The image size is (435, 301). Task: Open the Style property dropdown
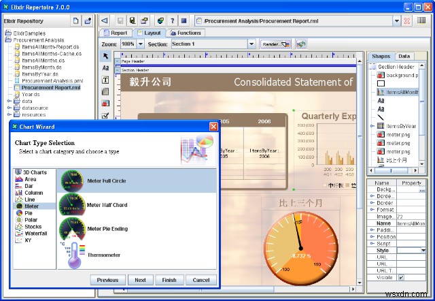pos(423,251)
